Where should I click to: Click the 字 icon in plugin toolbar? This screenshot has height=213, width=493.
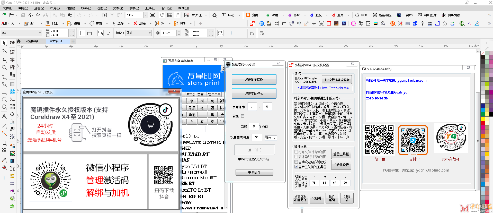tap(423, 23)
